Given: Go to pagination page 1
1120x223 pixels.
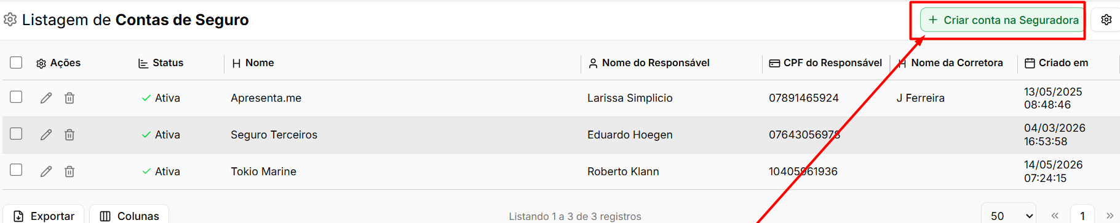Looking at the screenshot, I should point(1082,215).
